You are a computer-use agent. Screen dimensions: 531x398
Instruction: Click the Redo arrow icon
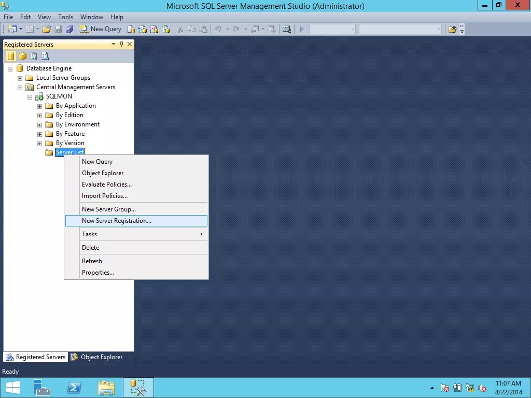[x=236, y=29]
